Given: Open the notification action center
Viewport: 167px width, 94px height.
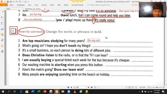Looking at the screenshot, I should [163, 92].
